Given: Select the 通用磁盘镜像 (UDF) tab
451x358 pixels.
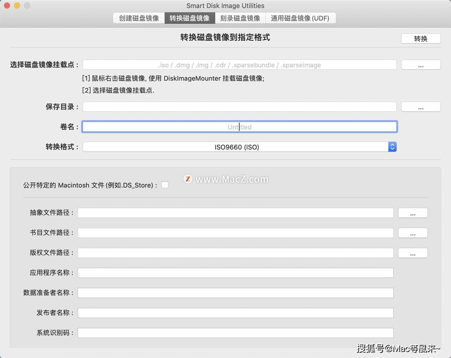Looking at the screenshot, I should [x=300, y=18].
